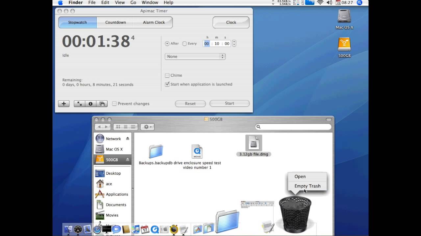Click the Finder search field
The image size is (421, 236).
293,127
